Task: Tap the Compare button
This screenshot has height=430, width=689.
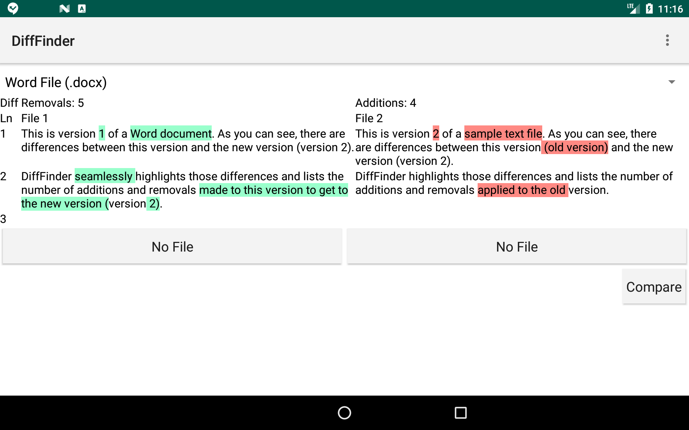Action: pyautogui.click(x=653, y=287)
